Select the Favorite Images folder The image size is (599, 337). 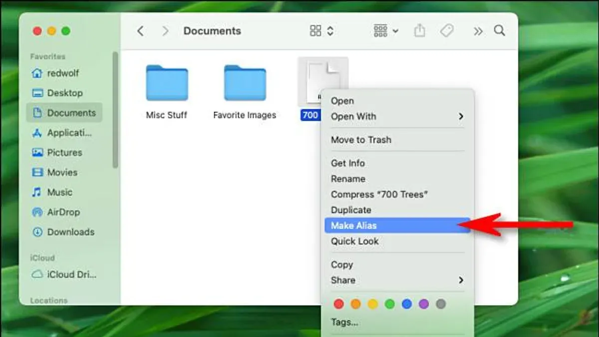click(245, 83)
